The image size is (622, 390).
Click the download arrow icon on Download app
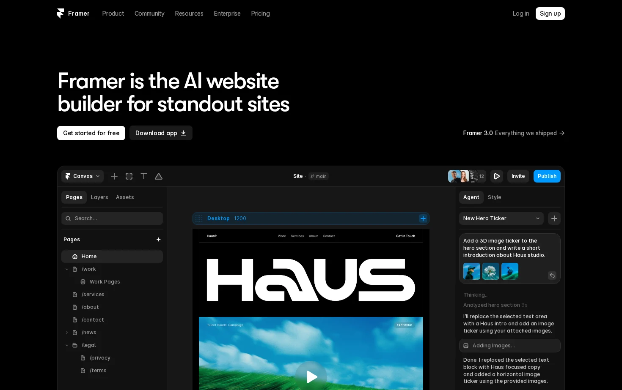184,133
